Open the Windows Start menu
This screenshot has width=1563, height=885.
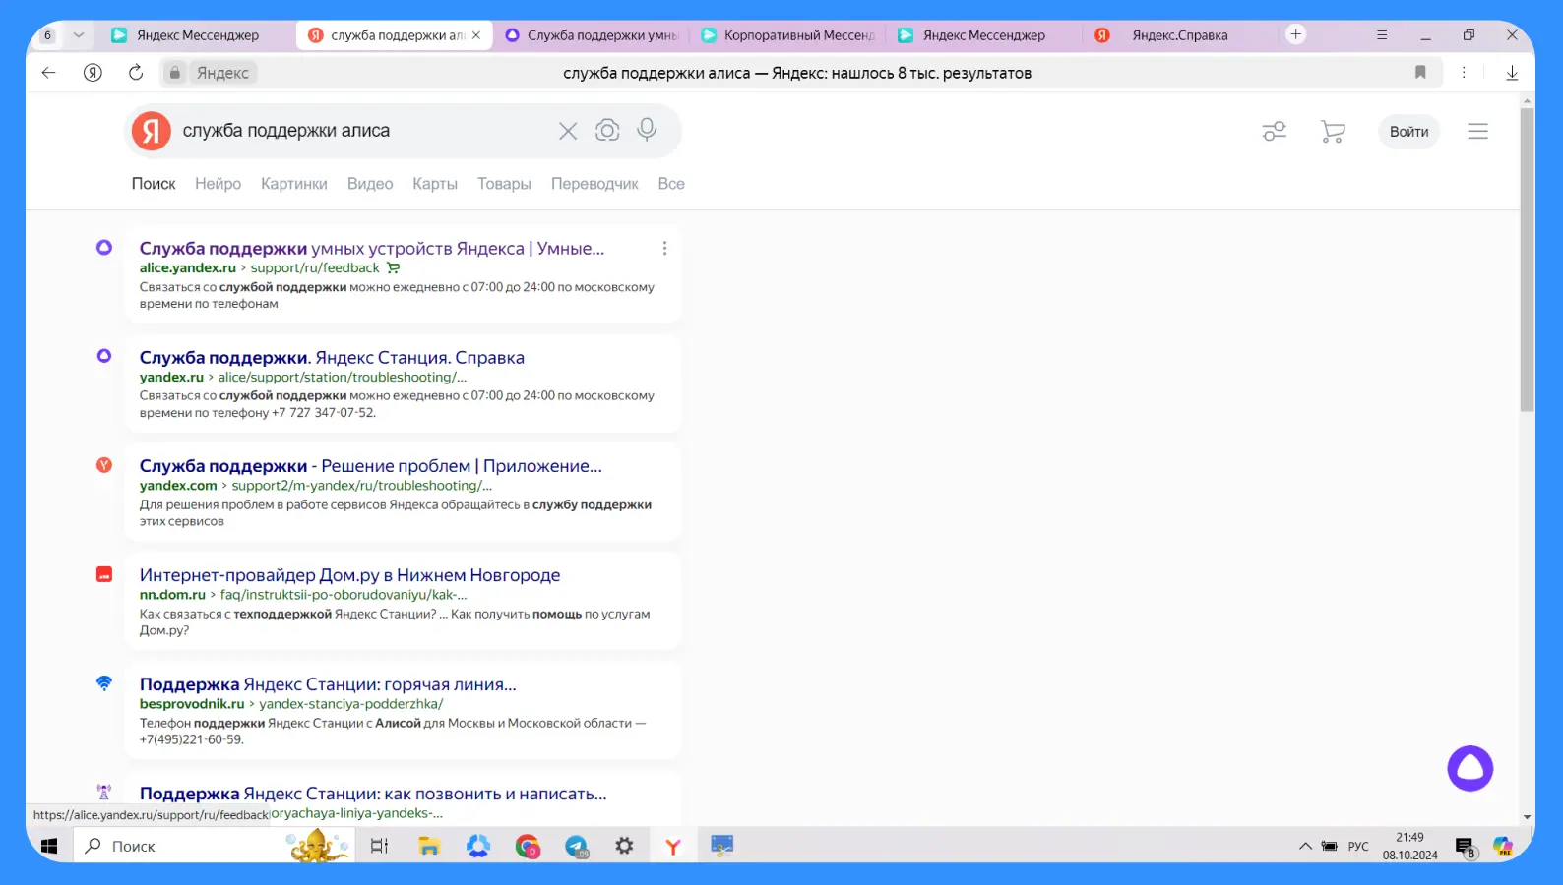(x=49, y=846)
